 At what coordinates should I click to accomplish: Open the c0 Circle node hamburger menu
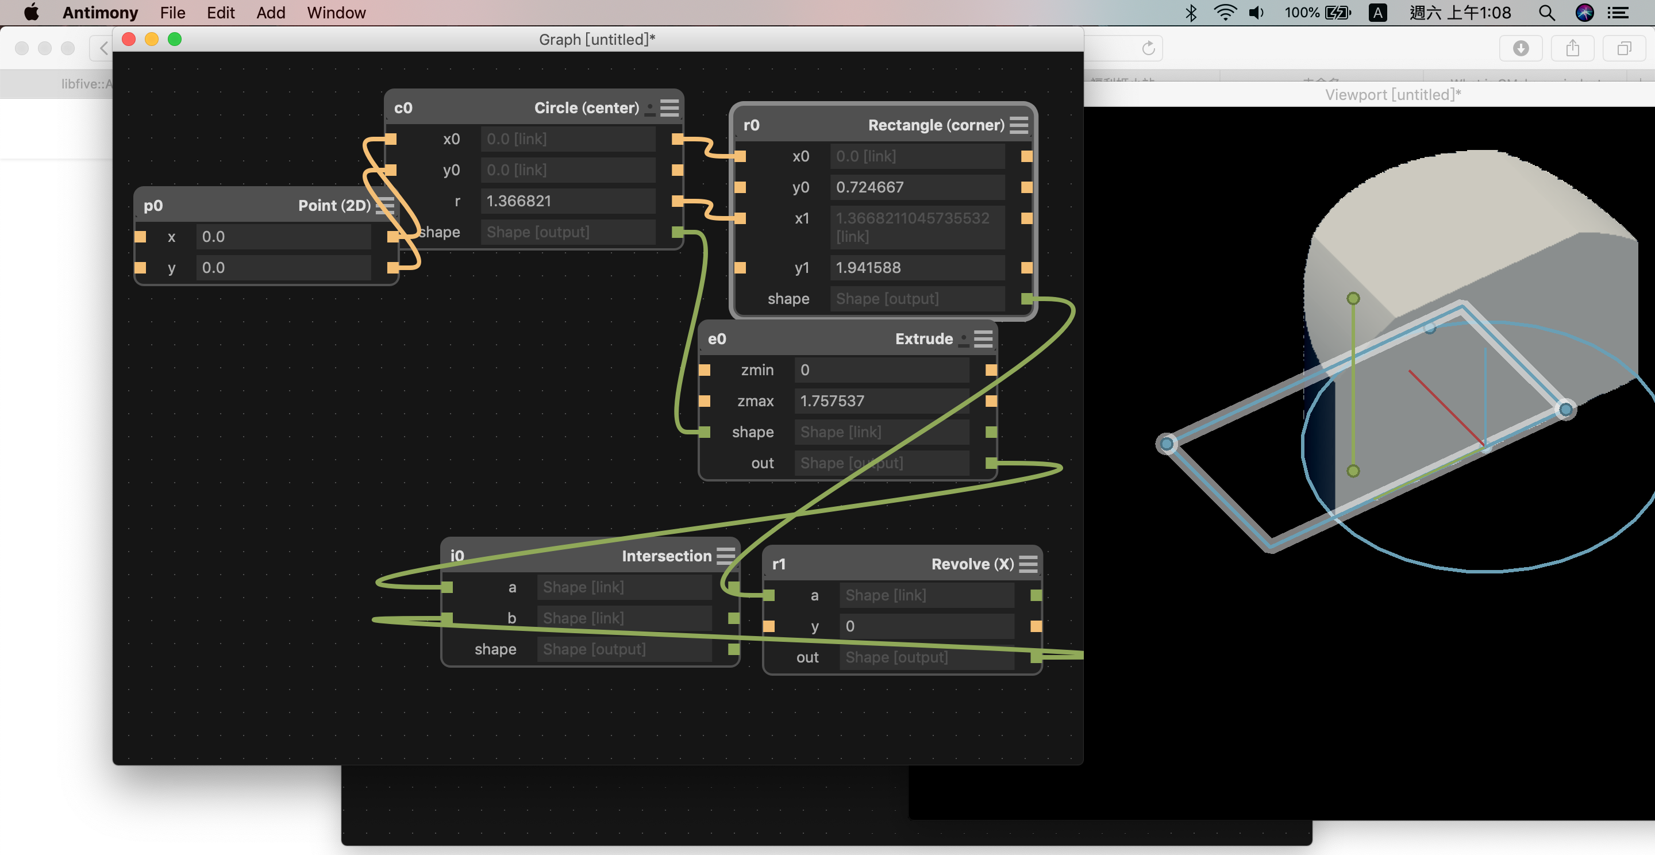[x=669, y=108]
